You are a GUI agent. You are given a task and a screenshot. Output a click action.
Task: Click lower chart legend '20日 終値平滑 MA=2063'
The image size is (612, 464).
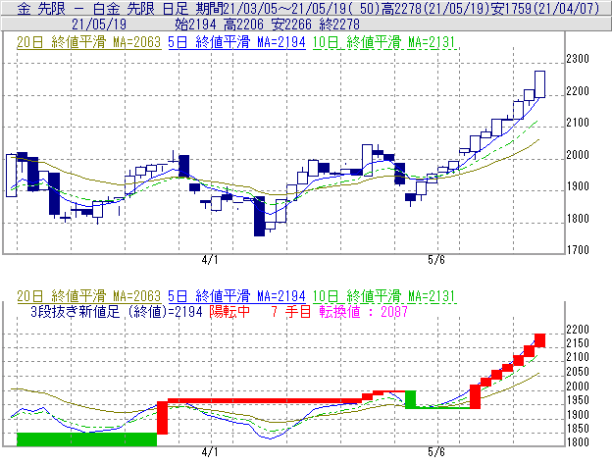coord(88,296)
